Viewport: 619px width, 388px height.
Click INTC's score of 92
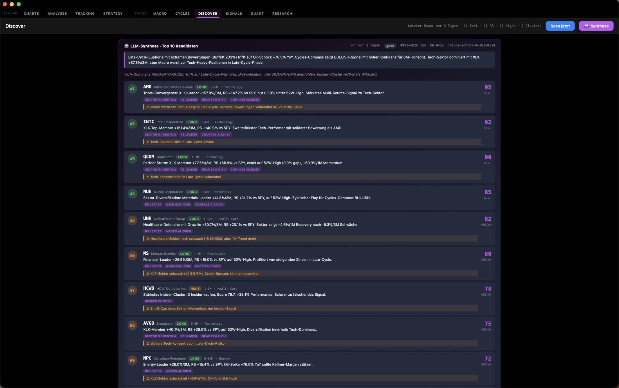(x=488, y=122)
